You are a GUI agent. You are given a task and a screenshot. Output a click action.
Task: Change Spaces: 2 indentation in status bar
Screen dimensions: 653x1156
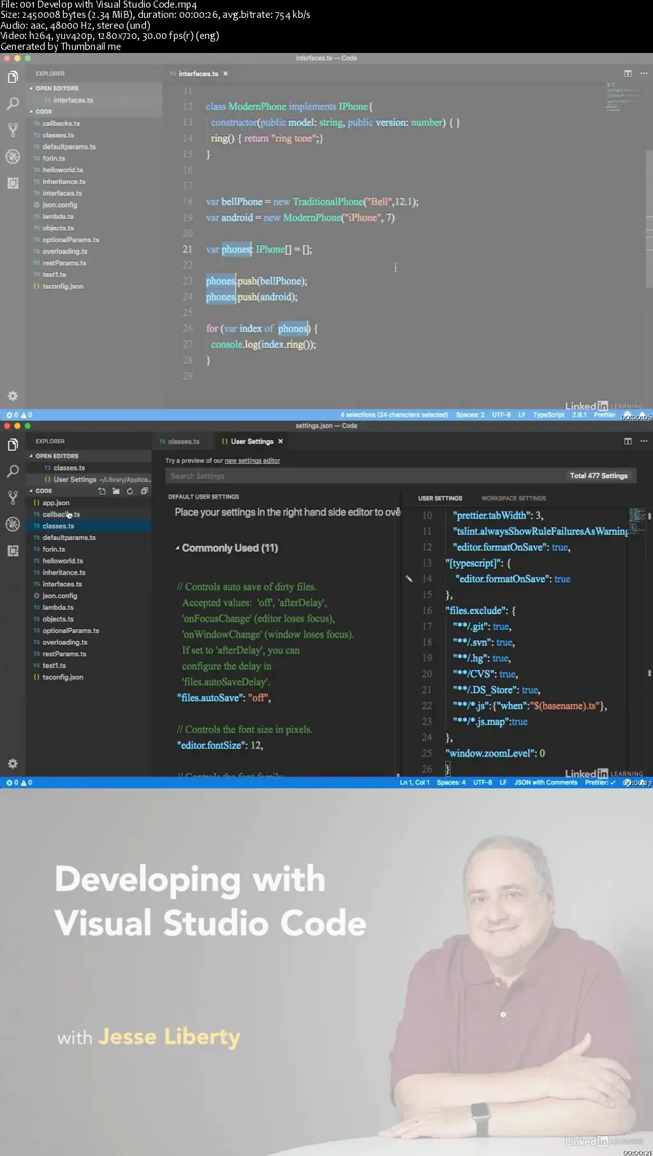470,415
